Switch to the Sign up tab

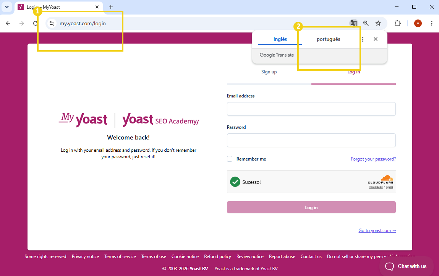(x=269, y=72)
